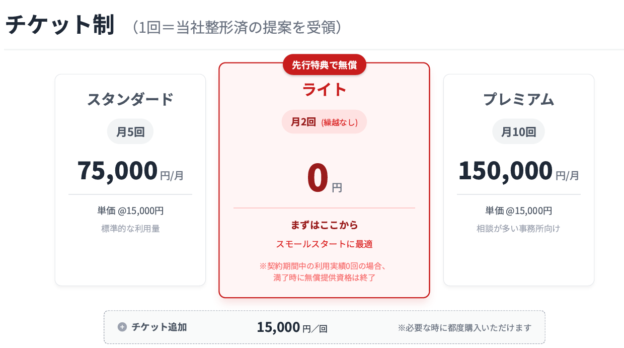Click the plus icon beside チケット追加
The height and width of the screenshot is (348, 624).
click(122, 327)
